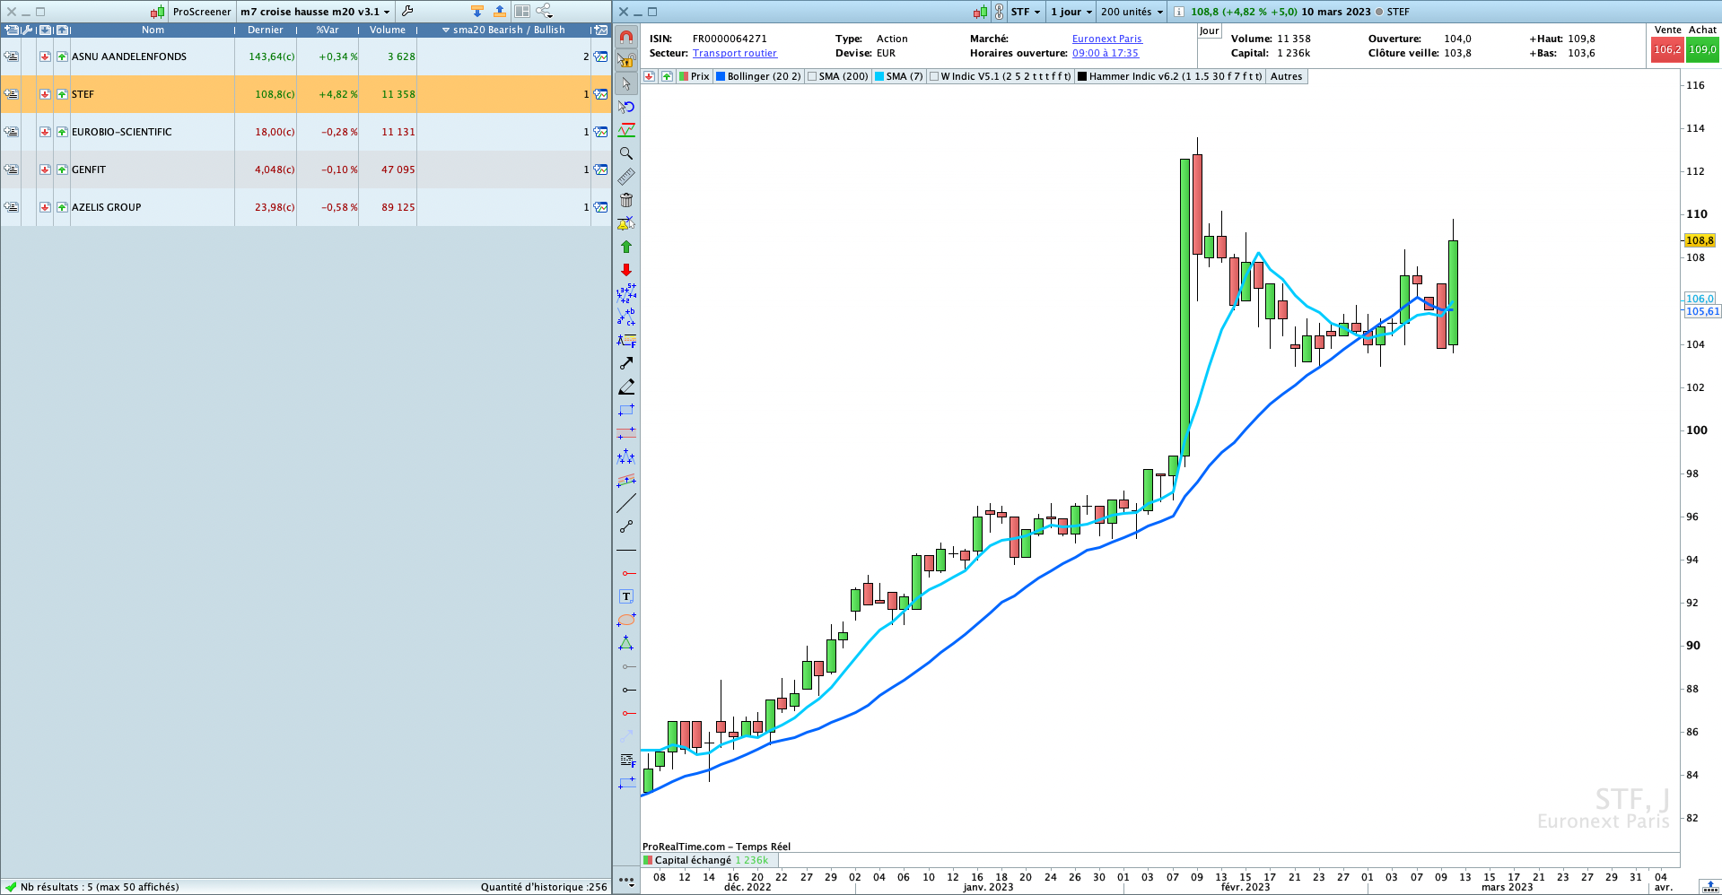Click the layout columns icon in ProScreener
The height and width of the screenshot is (895, 1722).
point(522,12)
